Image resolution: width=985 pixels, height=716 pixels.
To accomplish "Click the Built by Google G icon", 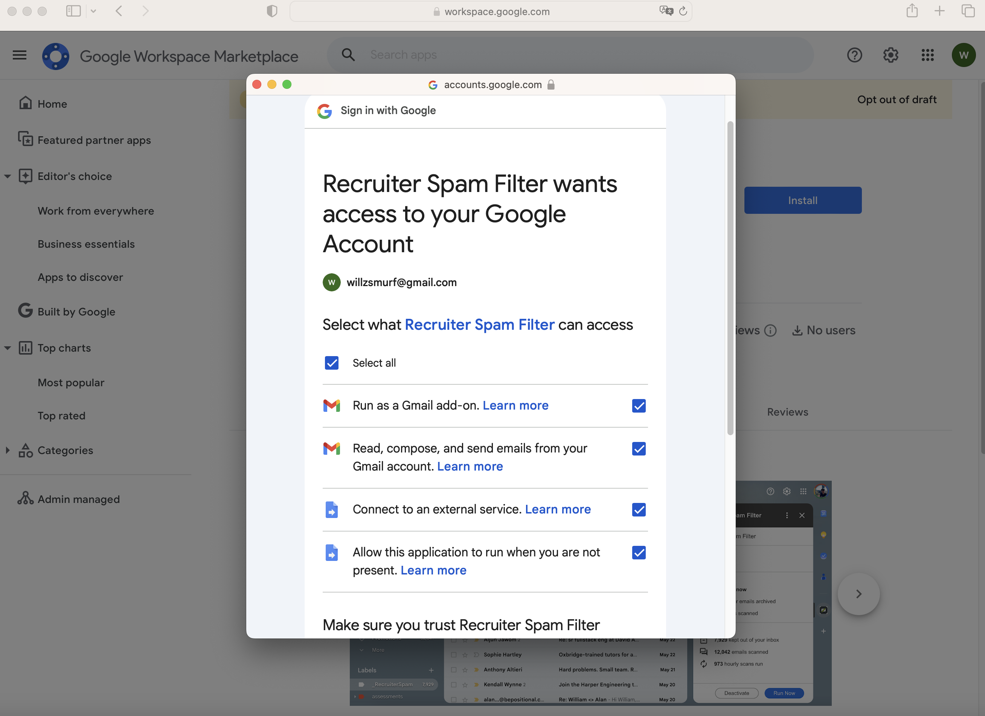I will point(25,311).
